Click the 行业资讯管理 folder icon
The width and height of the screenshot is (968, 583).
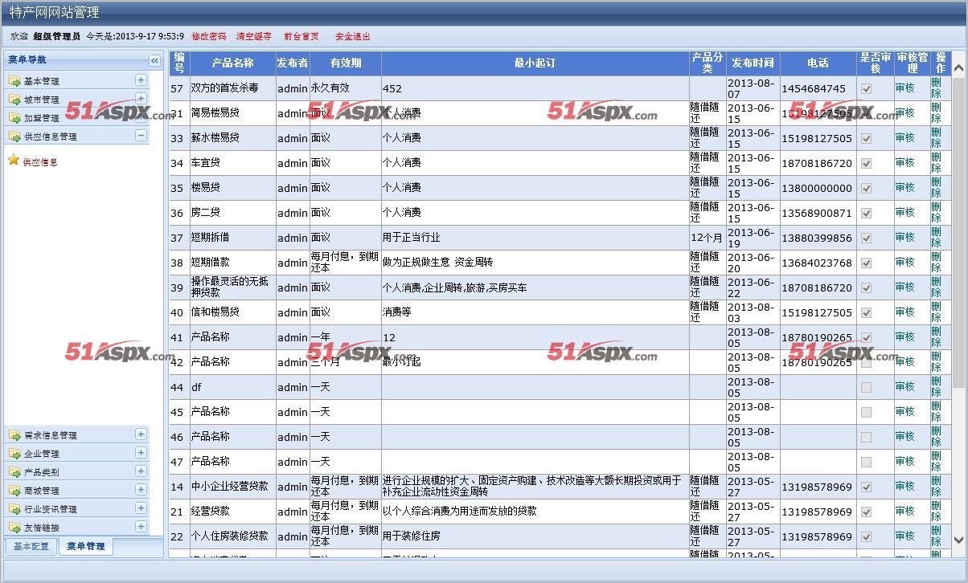[x=14, y=509]
